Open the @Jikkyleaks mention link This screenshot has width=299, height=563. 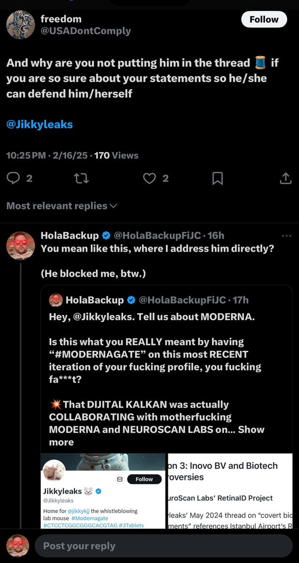[x=39, y=124]
